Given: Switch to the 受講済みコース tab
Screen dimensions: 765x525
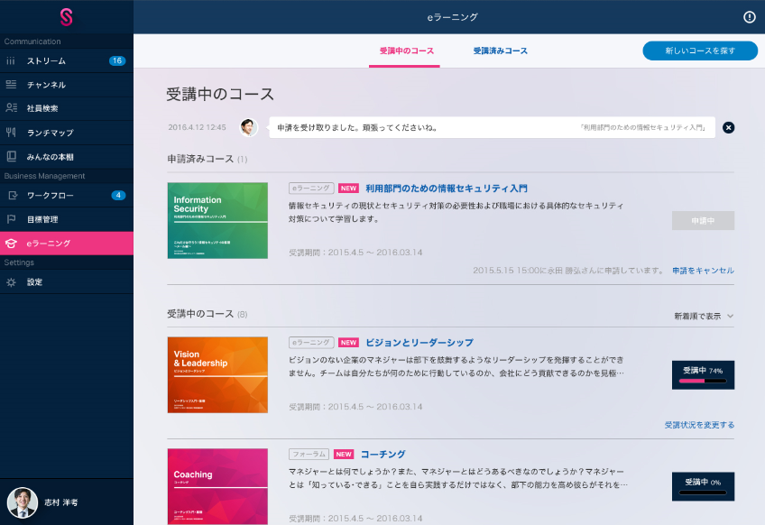Looking at the screenshot, I should [500, 51].
